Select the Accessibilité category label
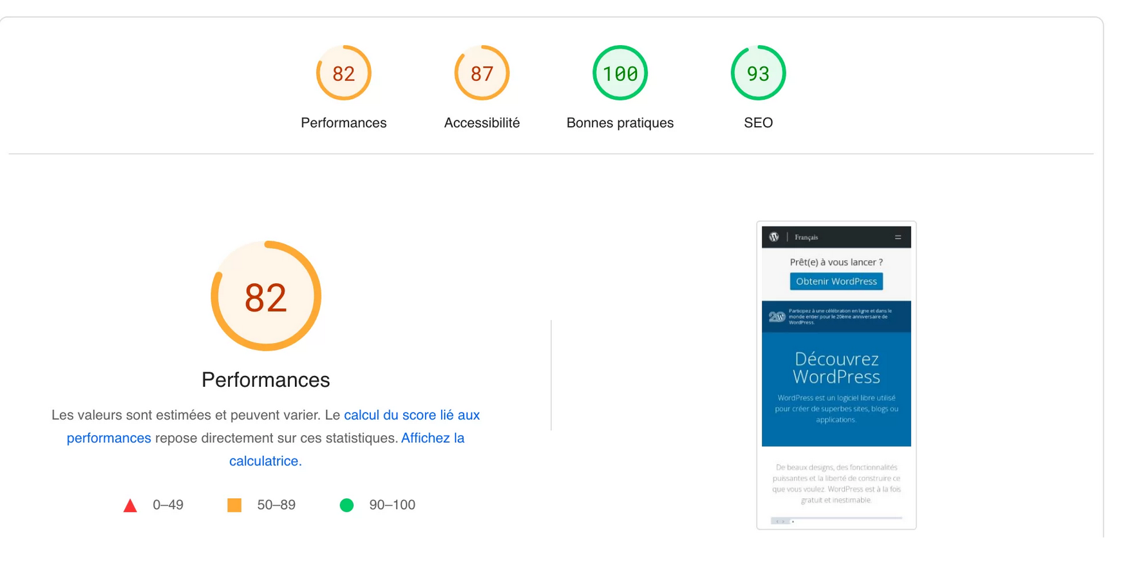Screen dimensions: 1136x569 [x=482, y=123]
